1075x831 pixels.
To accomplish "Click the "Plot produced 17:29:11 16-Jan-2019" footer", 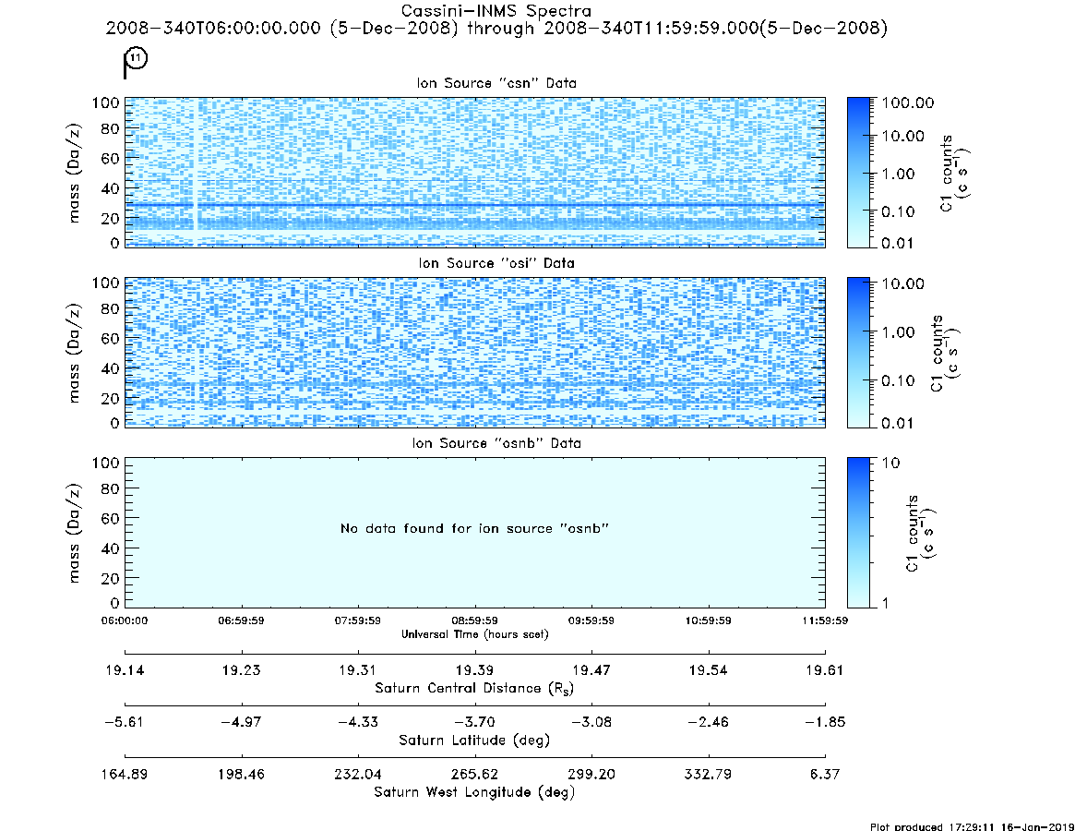I will tap(973, 826).
